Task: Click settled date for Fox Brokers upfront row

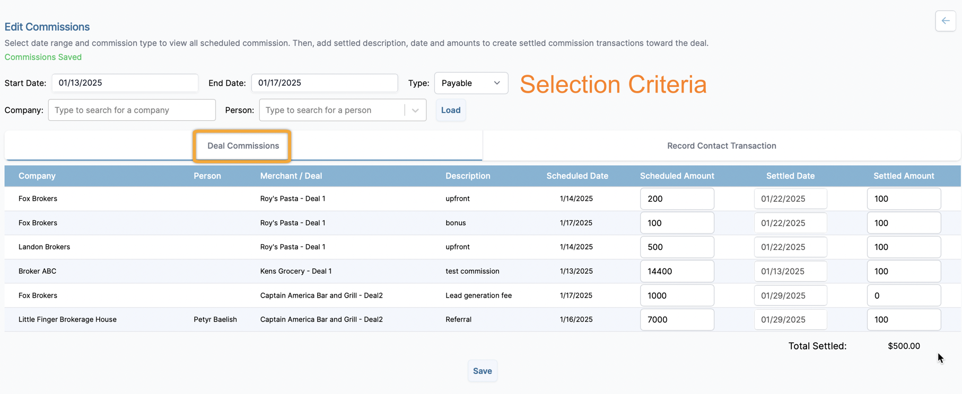Action: pos(790,199)
